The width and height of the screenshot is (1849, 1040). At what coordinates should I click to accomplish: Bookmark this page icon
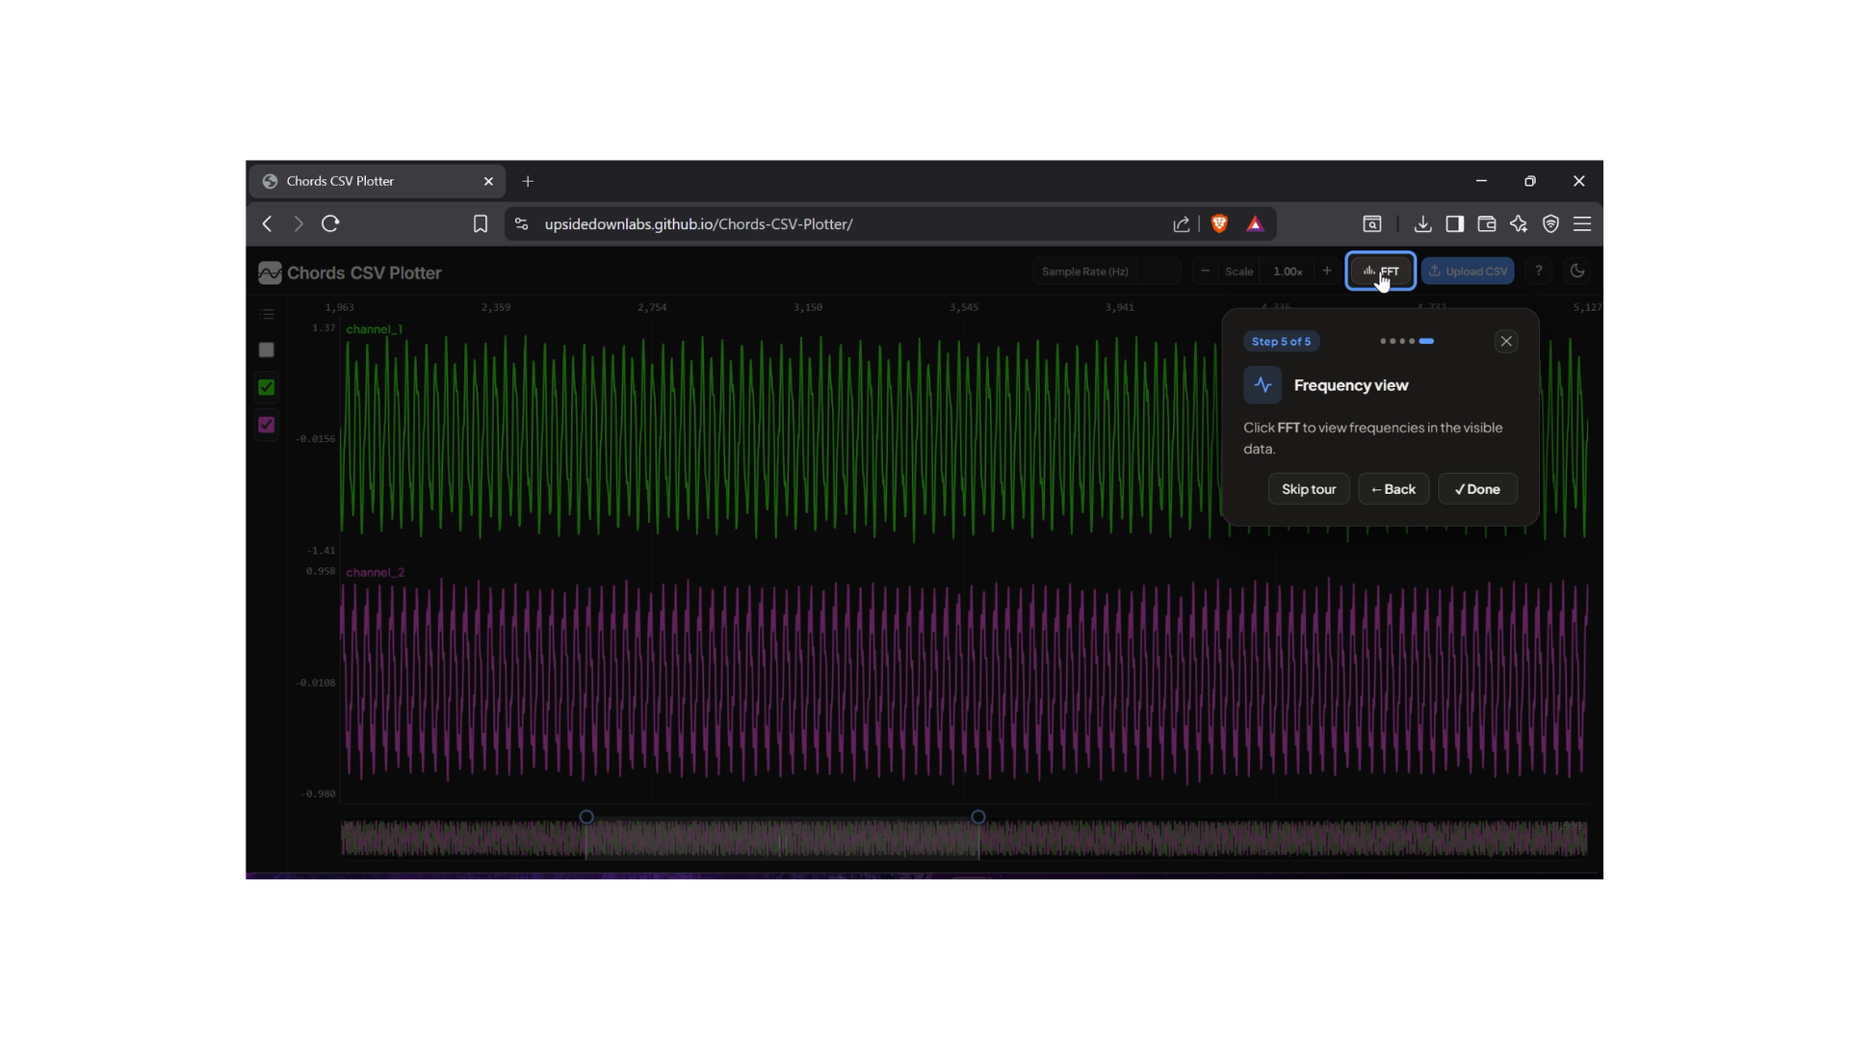(x=481, y=224)
